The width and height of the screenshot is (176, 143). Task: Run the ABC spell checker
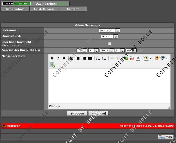[x=163, y=58]
